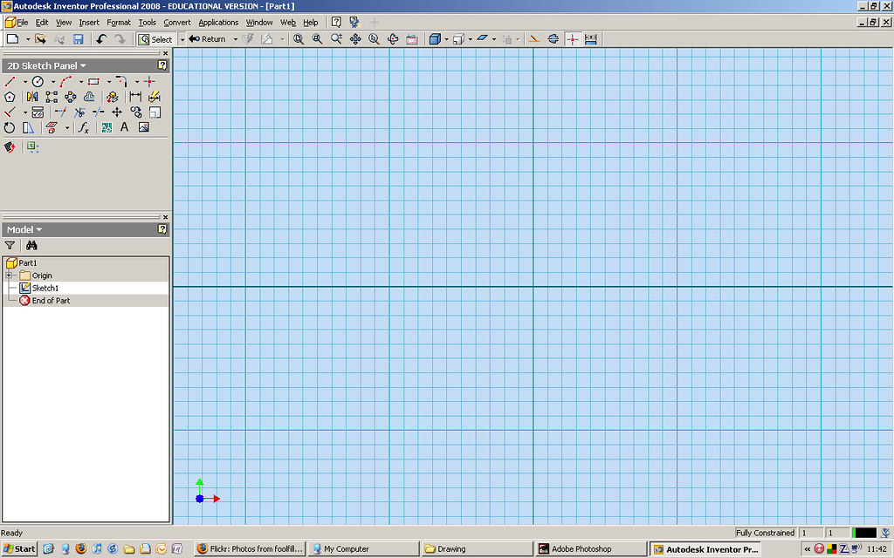
Task: Open the Applications menu
Action: [218, 22]
